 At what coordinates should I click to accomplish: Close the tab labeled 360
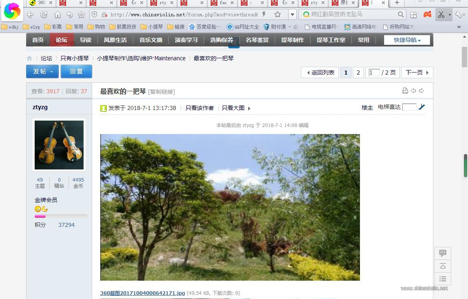(51, 3)
